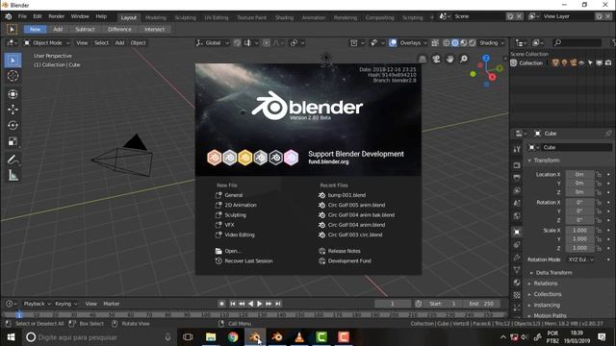616x346 pixels.
Task: Click the Outliner search magnifier icon
Action: (x=557, y=42)
